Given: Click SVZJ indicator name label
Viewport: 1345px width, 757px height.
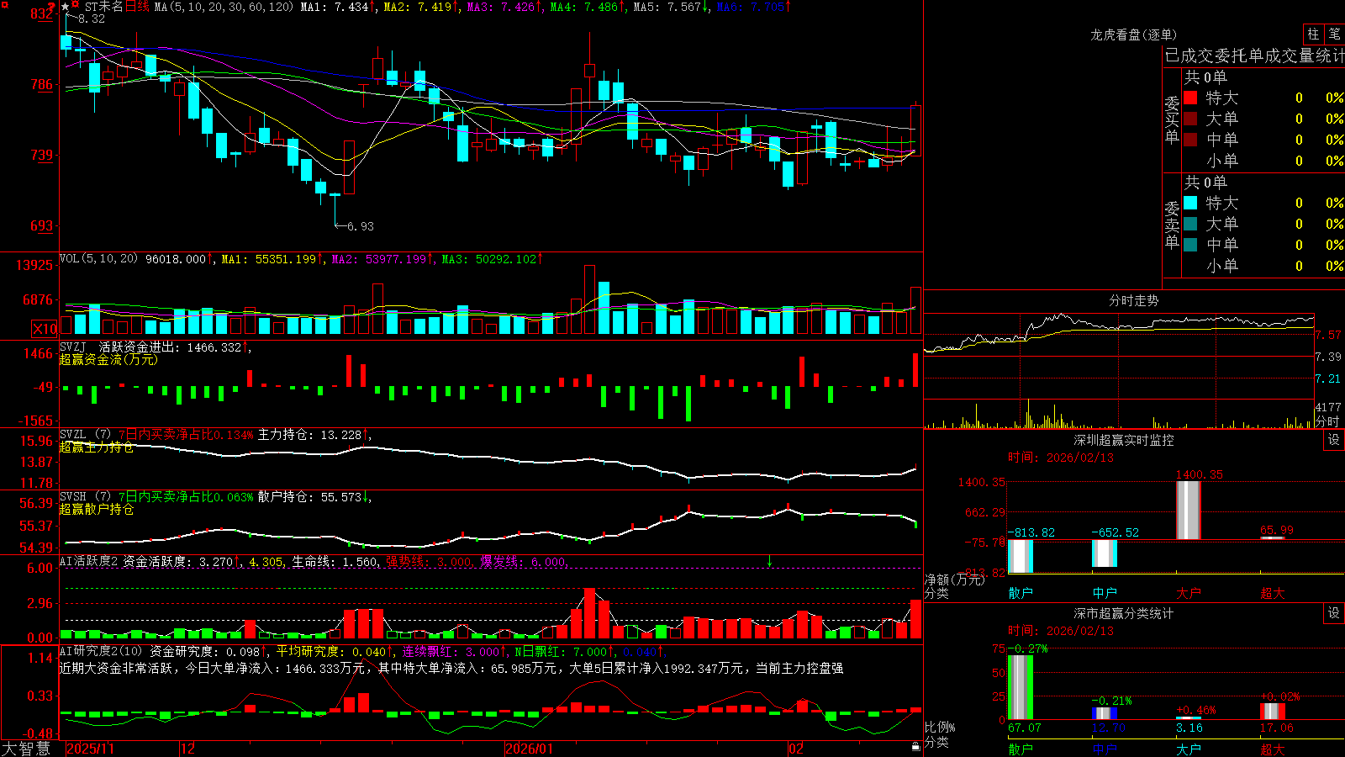Looking at the screenshot, I should click(73, 347).
